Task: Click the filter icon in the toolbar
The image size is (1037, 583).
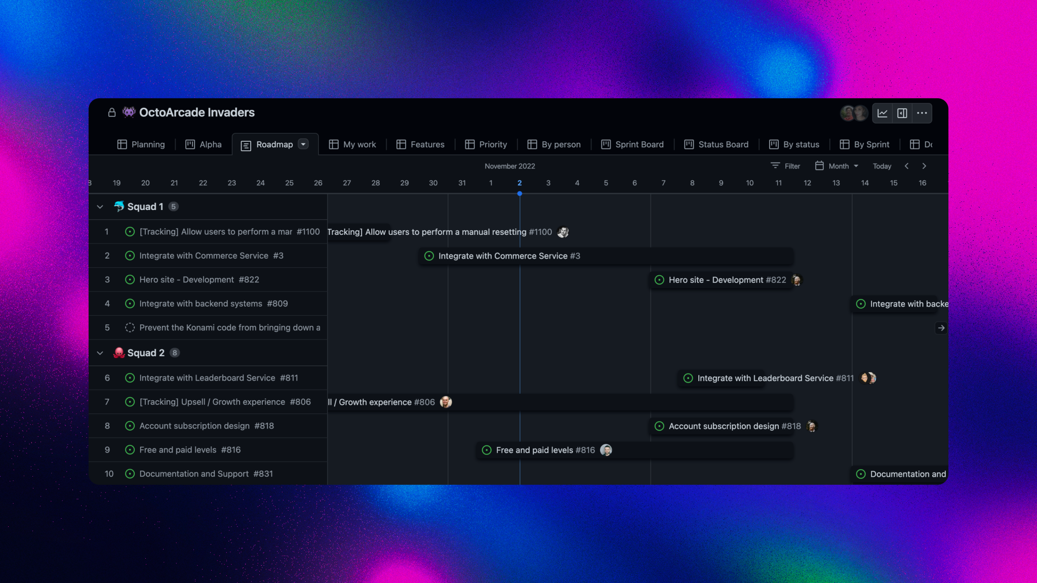Action: tap(775, 165)
